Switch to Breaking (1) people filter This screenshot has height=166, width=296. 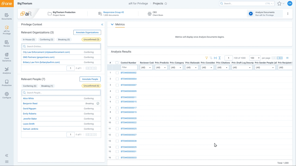click(47, 86)
